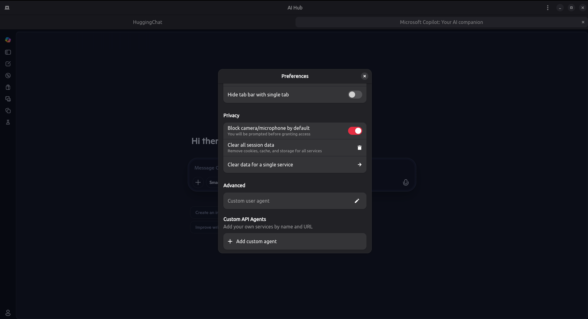Viewport: 588px width, 319px height.
Task: Click the trash icon to clear session data
Action: click(x=359, y=148)
